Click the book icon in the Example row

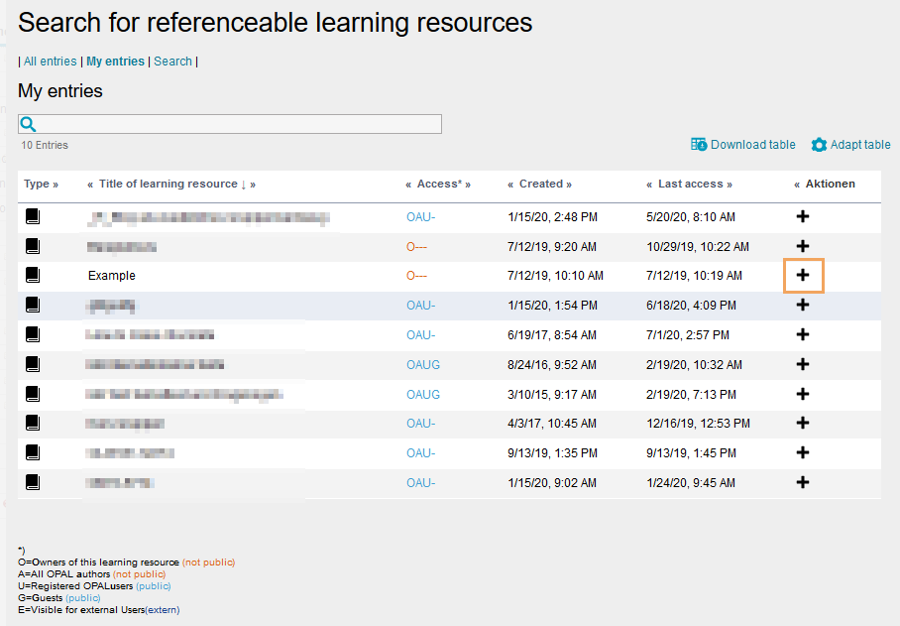(33, 275)
